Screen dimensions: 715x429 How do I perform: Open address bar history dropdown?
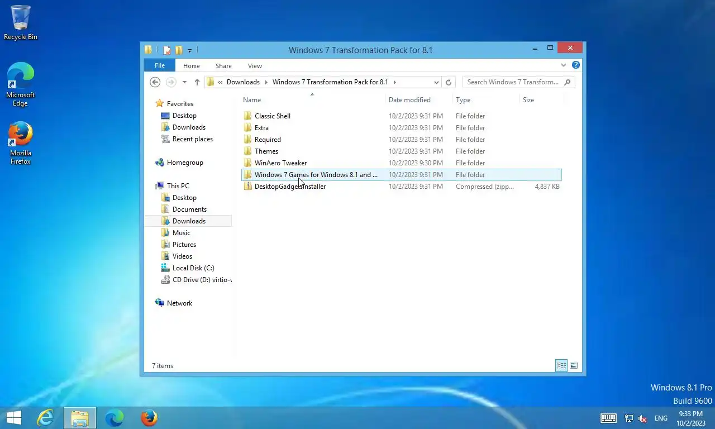click(x=436, y=82)
